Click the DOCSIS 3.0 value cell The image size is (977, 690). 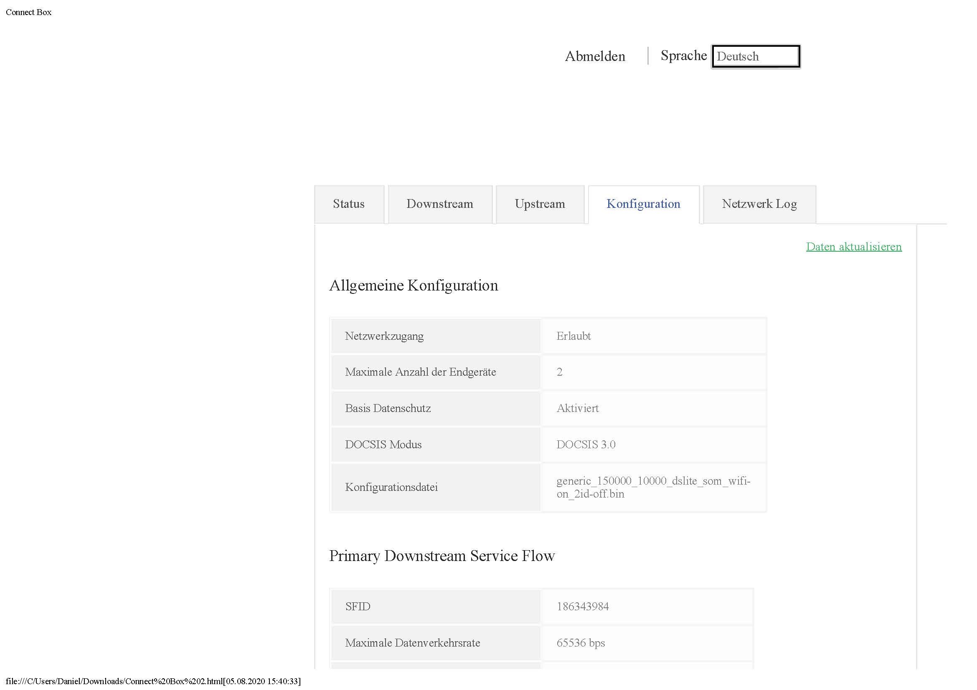click(586, 444)
